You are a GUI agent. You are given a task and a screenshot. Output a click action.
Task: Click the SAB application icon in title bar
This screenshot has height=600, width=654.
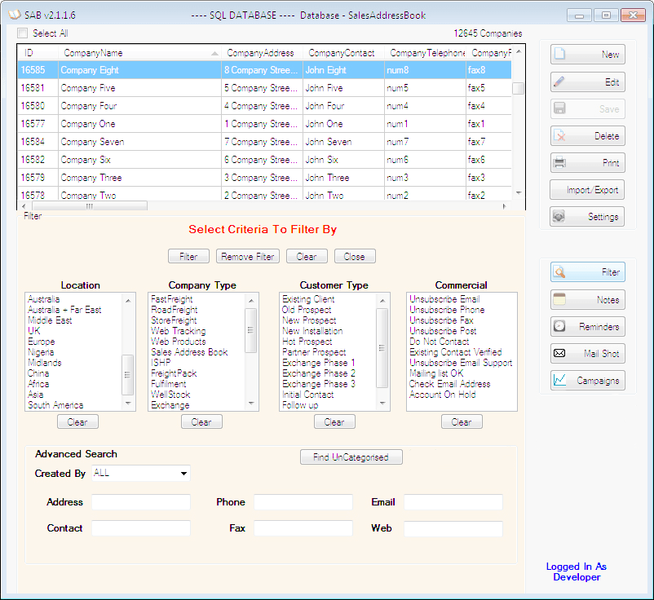click(x=15, y=15)
